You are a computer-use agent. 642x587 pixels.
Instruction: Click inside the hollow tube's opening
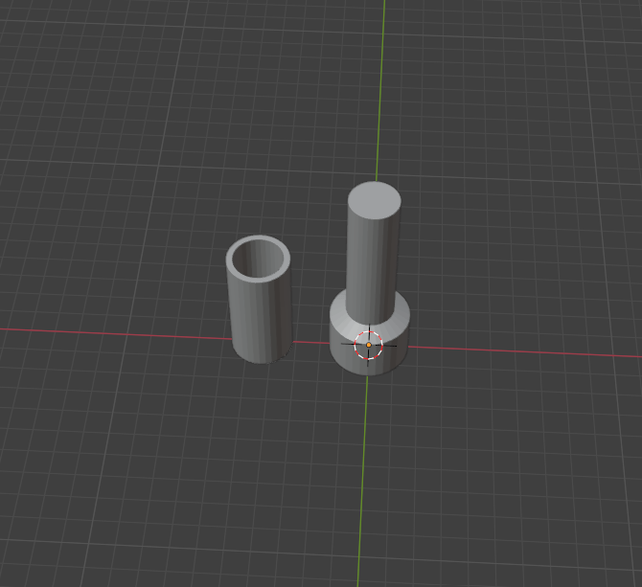pyautogui.click(x=259, y=260)
